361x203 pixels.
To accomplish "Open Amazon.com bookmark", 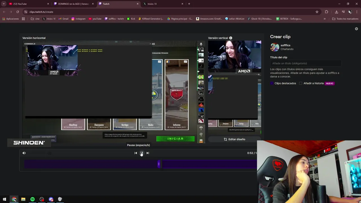I will tap(209, 19).
